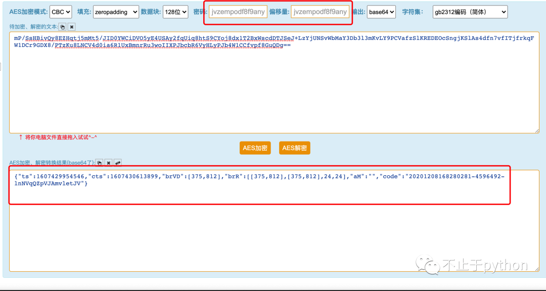Click the AES加密 encrypt button
546x291 pixels.
click(x=255, y=148)
